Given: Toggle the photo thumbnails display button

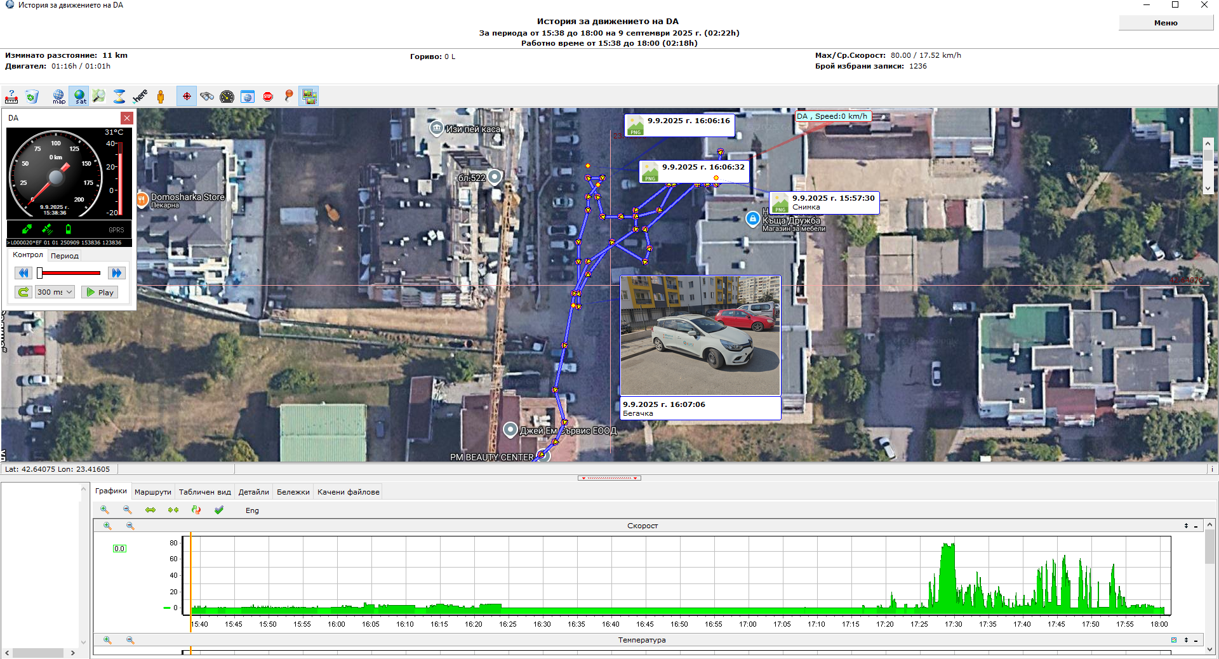Looking at the screenshot, I should (x=309, y=97).
